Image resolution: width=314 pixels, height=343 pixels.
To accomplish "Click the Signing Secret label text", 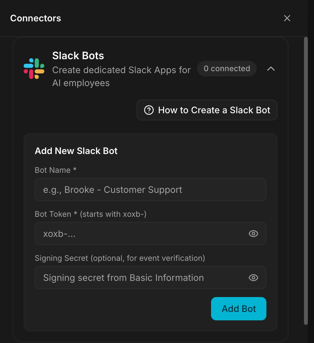I will (120, 258).
